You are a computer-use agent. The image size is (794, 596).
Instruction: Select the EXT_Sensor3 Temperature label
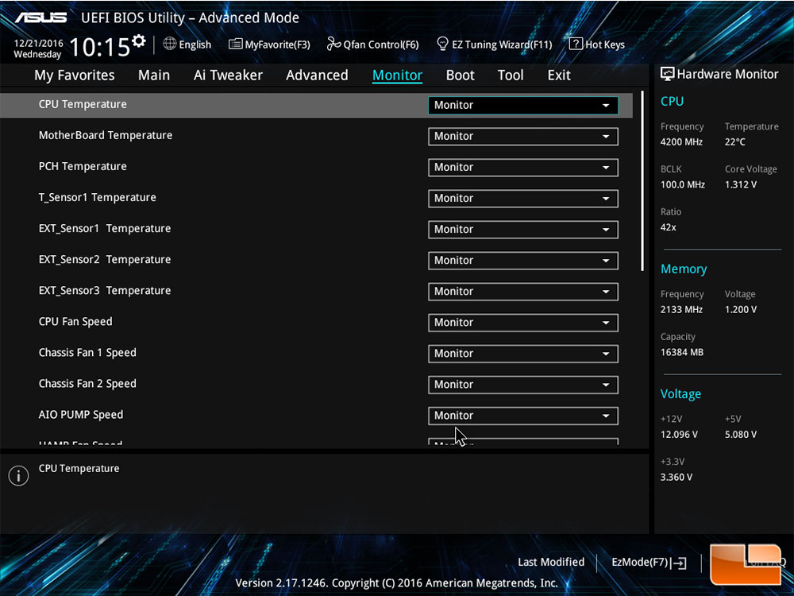pyautogui.click(x=105, y=290)
